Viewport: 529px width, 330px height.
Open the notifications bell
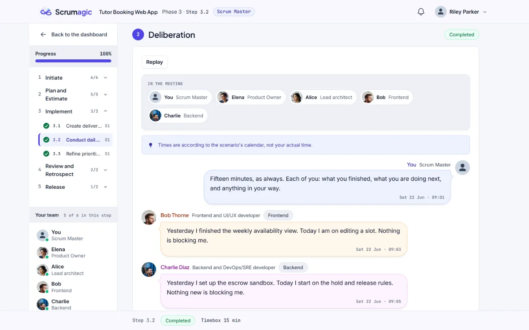[421, 12]
